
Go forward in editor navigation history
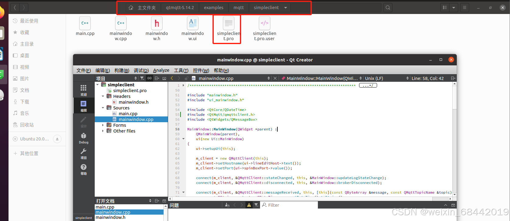(179, 78)
